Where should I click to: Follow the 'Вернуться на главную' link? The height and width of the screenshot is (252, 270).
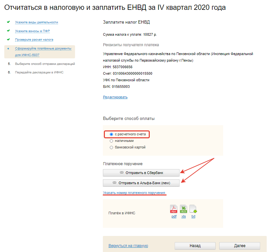(128, 246)
